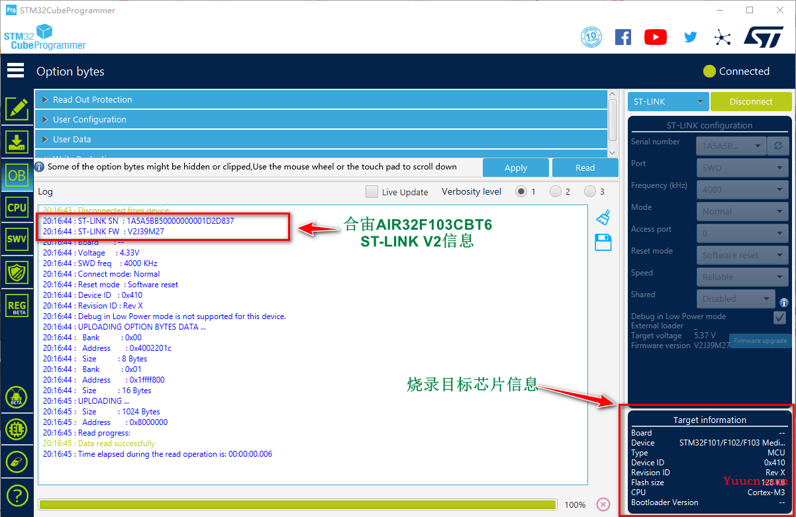
Task: Open the Frequency (kHz) dropdown
Action: click(x=742, y=189)
